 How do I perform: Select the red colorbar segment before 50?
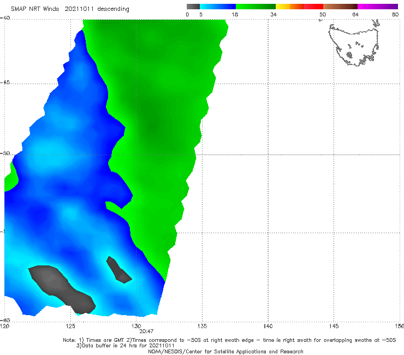(313, 7)
